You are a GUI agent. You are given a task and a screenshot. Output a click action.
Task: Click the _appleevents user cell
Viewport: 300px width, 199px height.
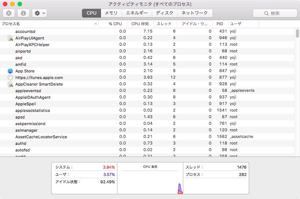pyautogui.click(x=242, y=90)
